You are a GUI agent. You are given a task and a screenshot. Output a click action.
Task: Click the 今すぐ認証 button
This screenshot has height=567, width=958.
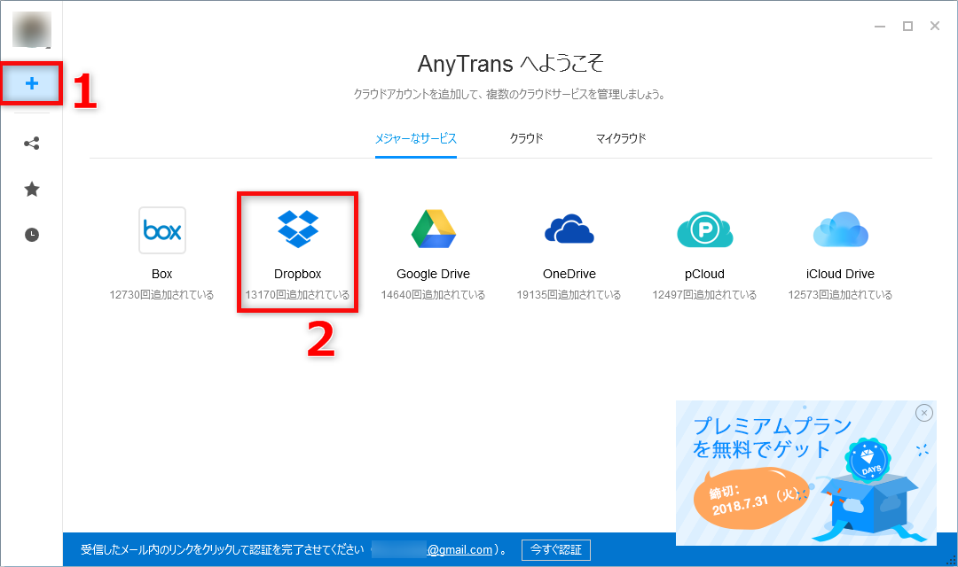click(556, 550)
